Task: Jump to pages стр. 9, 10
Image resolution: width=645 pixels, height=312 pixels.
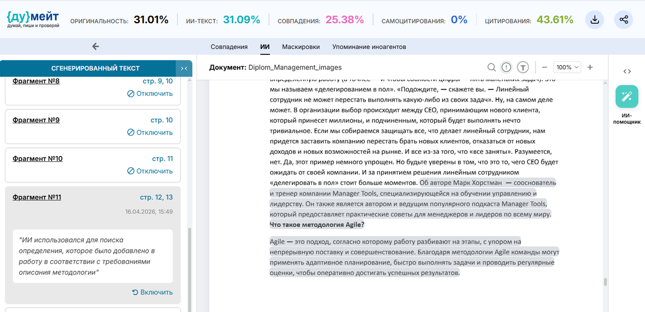Action: pos(156,81)
